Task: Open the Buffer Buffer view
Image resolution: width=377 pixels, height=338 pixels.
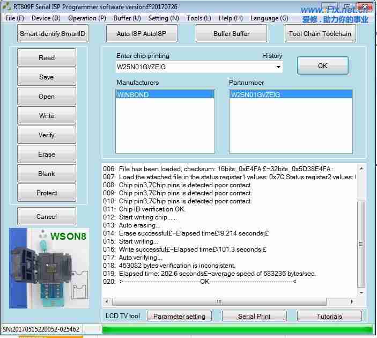Action: pyautogui.click(x=231, y=34)
